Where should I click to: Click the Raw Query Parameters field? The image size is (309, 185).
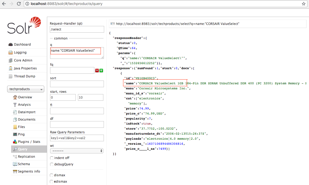tap(77, 138)
